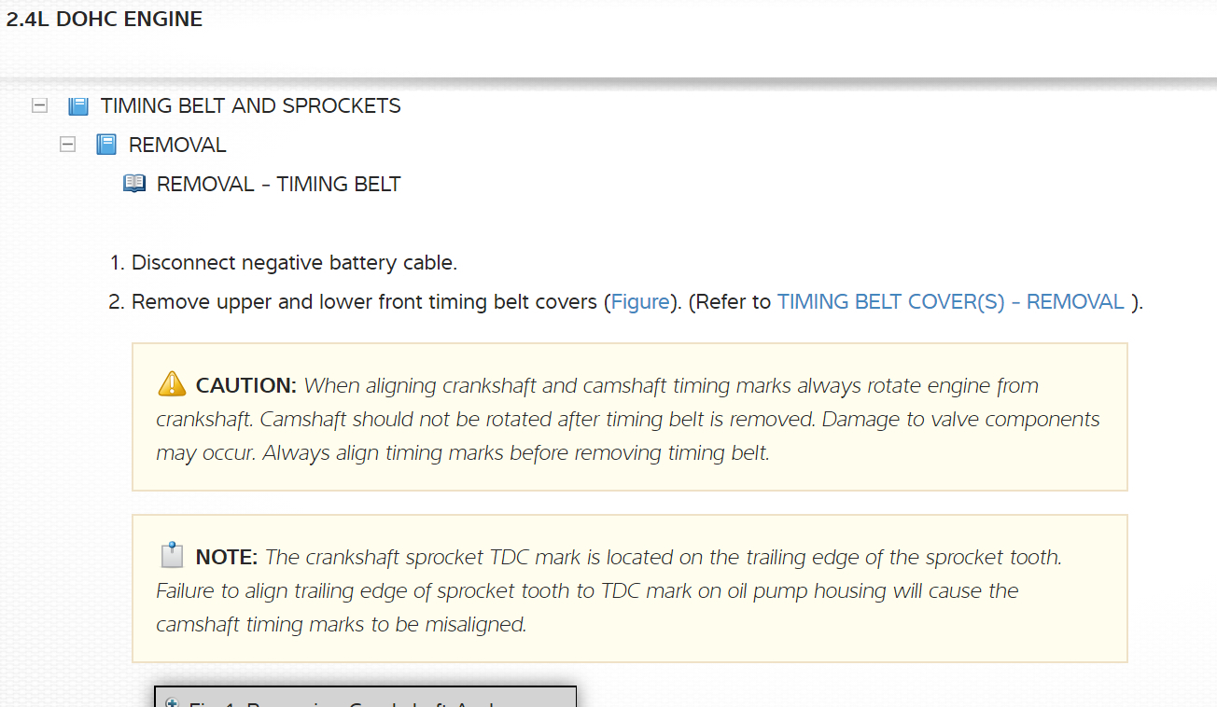Click the NOTE clipboard icon
Viewport: 1217px width, 707px height.
click(x=172, y=557)
